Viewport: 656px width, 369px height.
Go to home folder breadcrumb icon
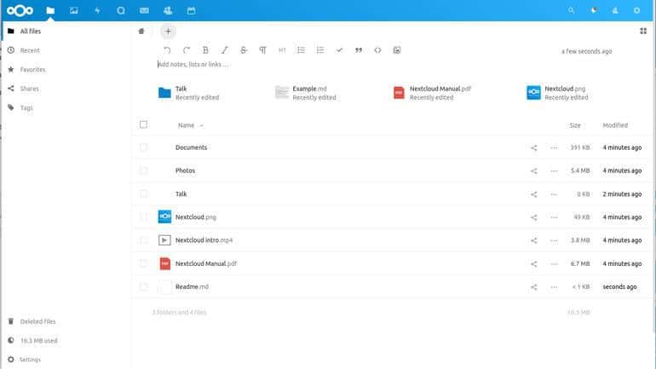point(141,31)
